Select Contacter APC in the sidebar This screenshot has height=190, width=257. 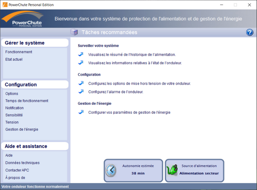point(17,170)
